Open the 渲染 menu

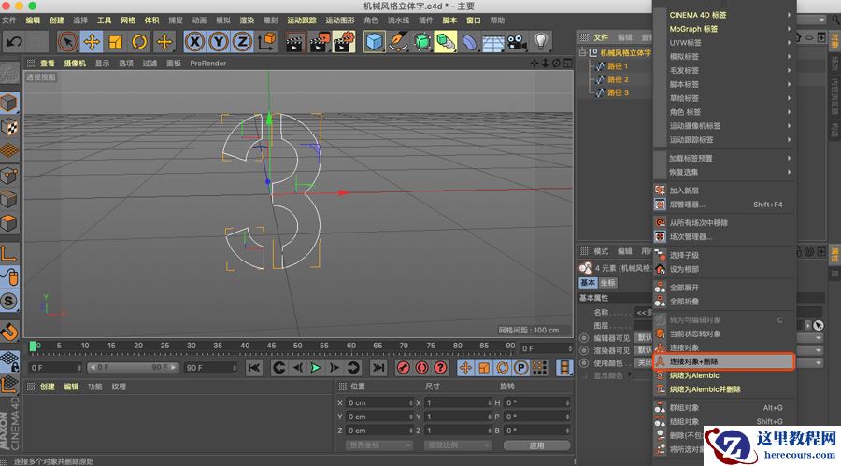(x=247, y=21)
